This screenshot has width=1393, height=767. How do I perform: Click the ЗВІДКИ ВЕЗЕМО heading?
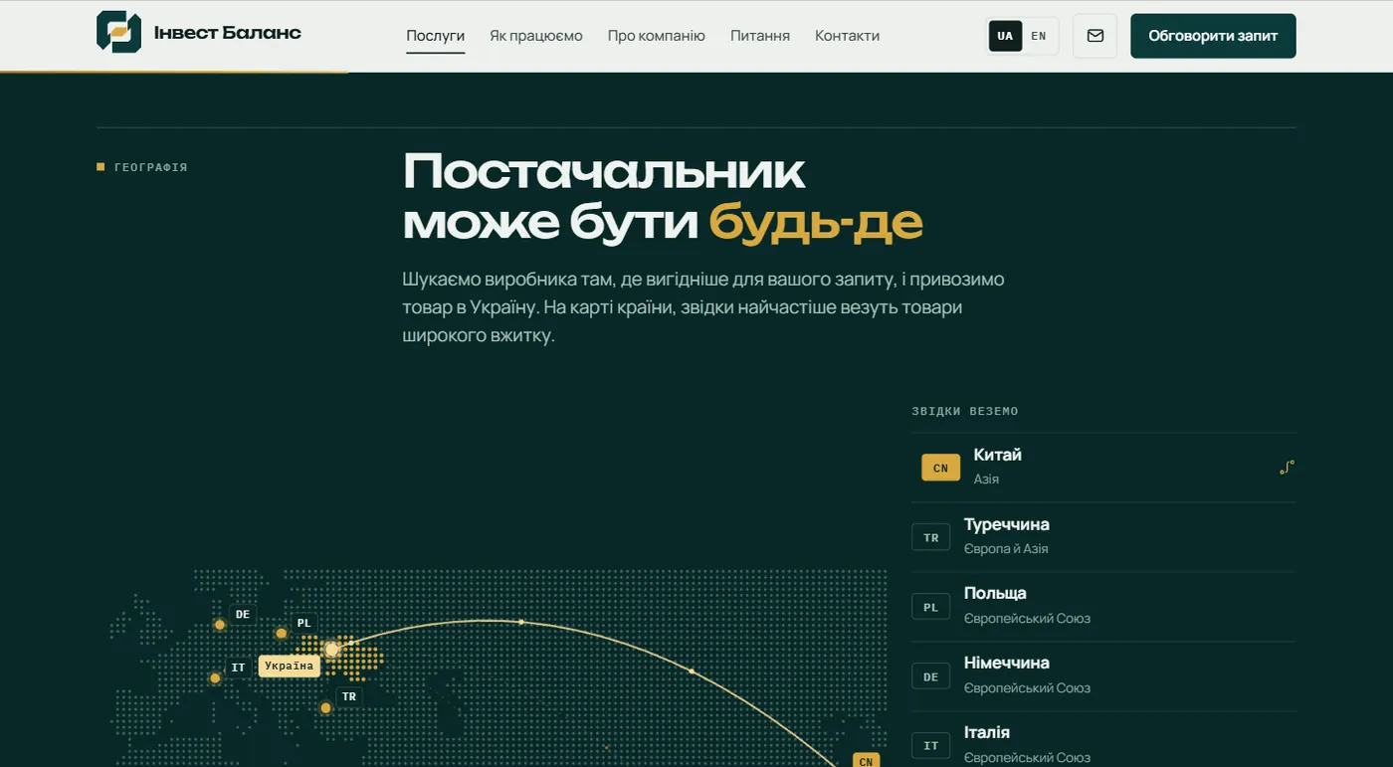click(x=965, y=411)
